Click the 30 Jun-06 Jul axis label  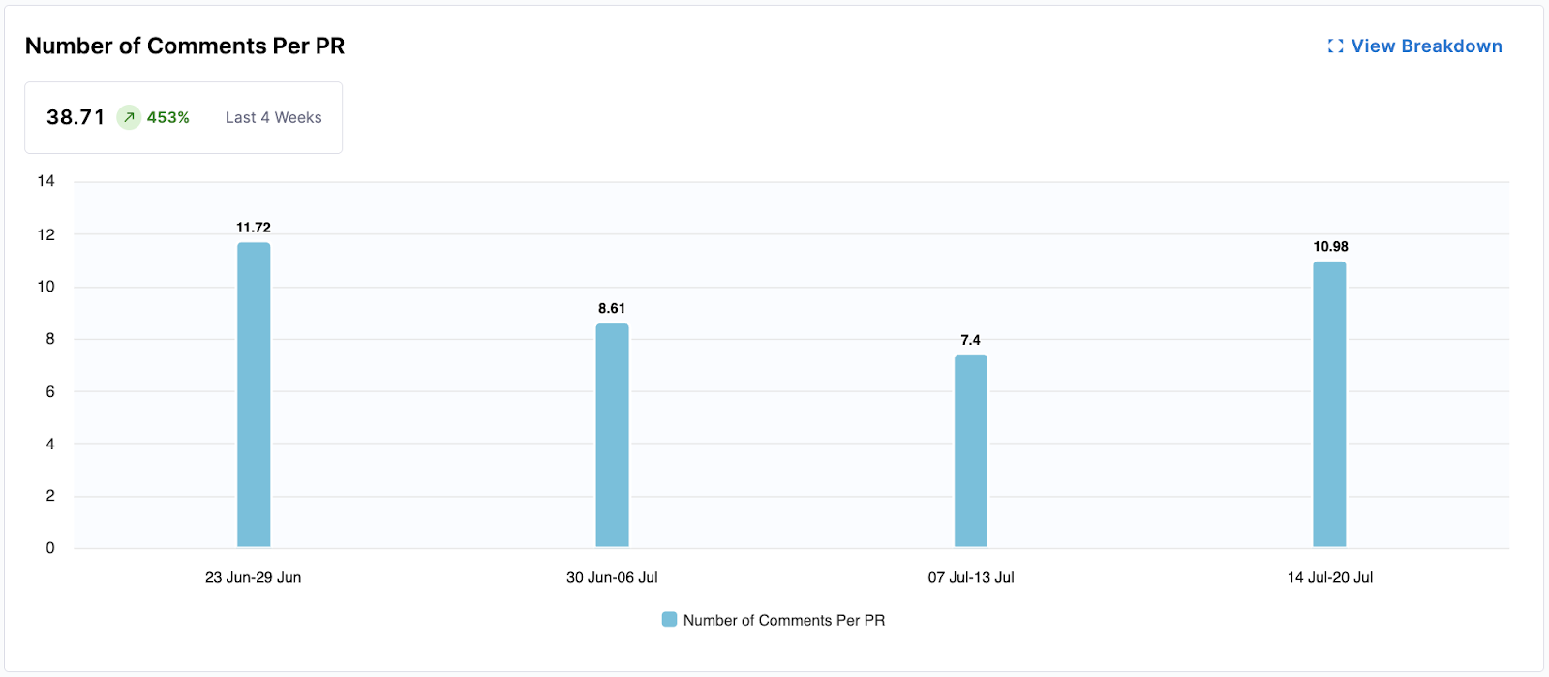point(612,577)
